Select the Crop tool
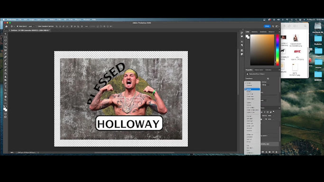 tap(5, 47)
